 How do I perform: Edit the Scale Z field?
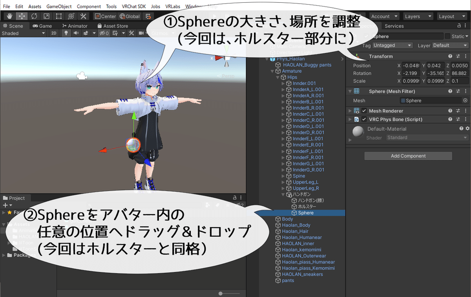[x=459, y=81]
